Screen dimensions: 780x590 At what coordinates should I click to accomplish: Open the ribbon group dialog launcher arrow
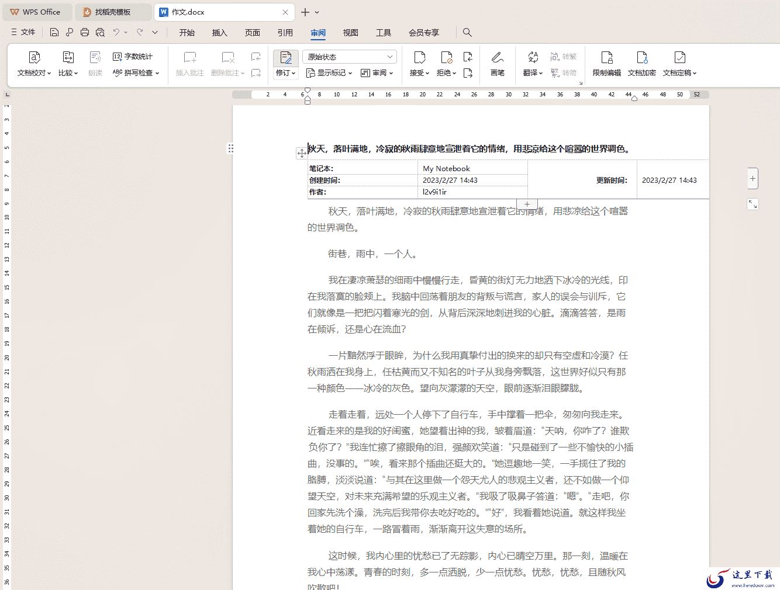pyautogui.click(x=581, y=83)
